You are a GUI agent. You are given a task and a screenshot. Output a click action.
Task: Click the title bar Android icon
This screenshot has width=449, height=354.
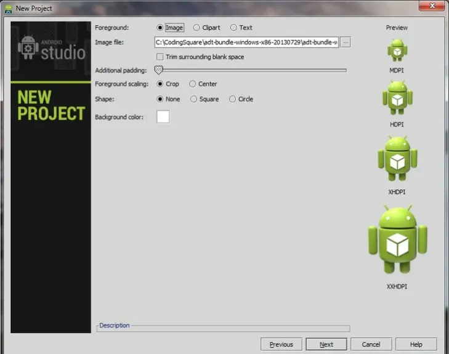[x=9, y=9]
